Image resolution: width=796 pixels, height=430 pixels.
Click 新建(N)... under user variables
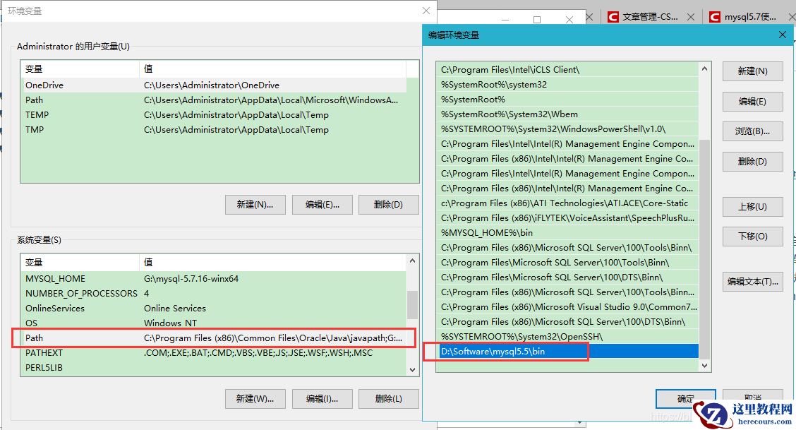[x=255, y=205]
